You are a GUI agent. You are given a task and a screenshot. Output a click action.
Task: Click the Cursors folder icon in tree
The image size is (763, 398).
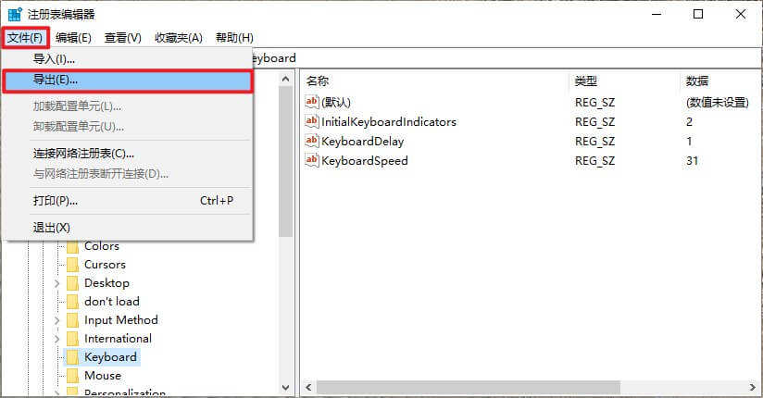(x=72, y=265)
